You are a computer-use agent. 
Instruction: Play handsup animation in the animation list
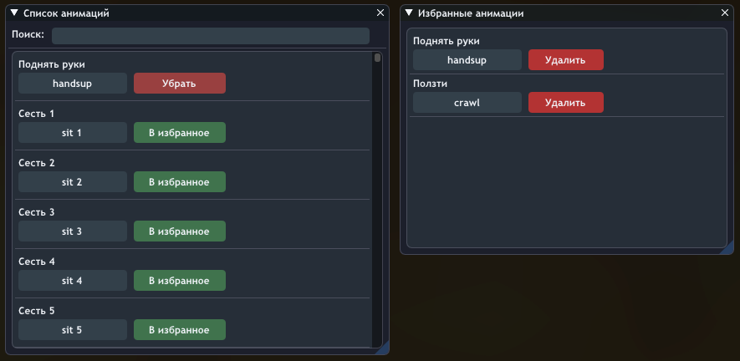tap(73, 84)
